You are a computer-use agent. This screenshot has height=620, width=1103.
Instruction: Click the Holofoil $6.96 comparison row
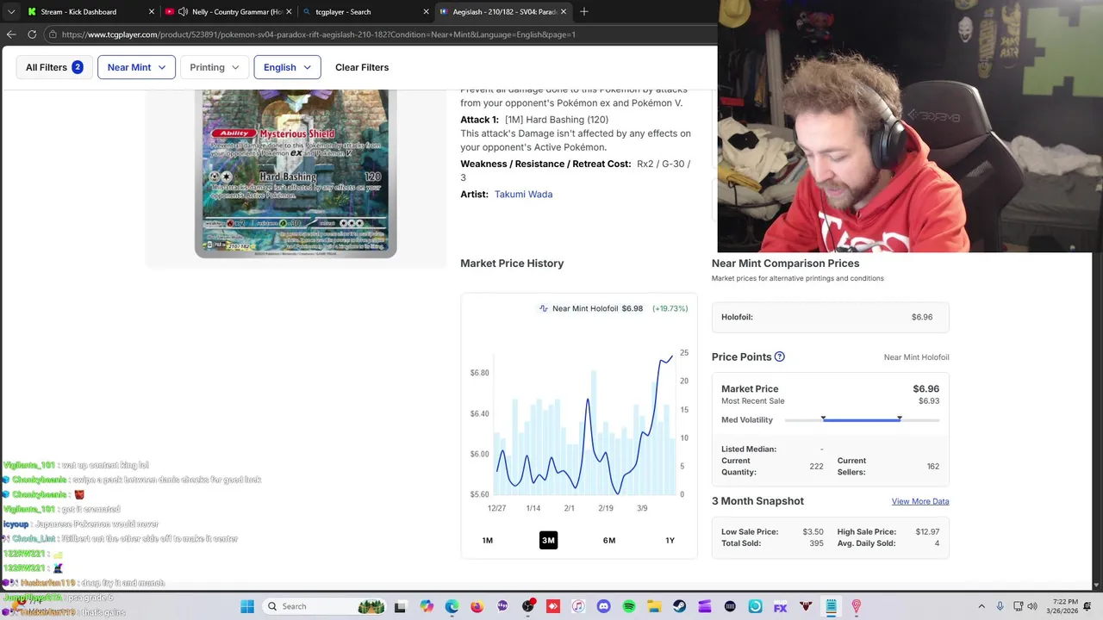coord(830,317)
